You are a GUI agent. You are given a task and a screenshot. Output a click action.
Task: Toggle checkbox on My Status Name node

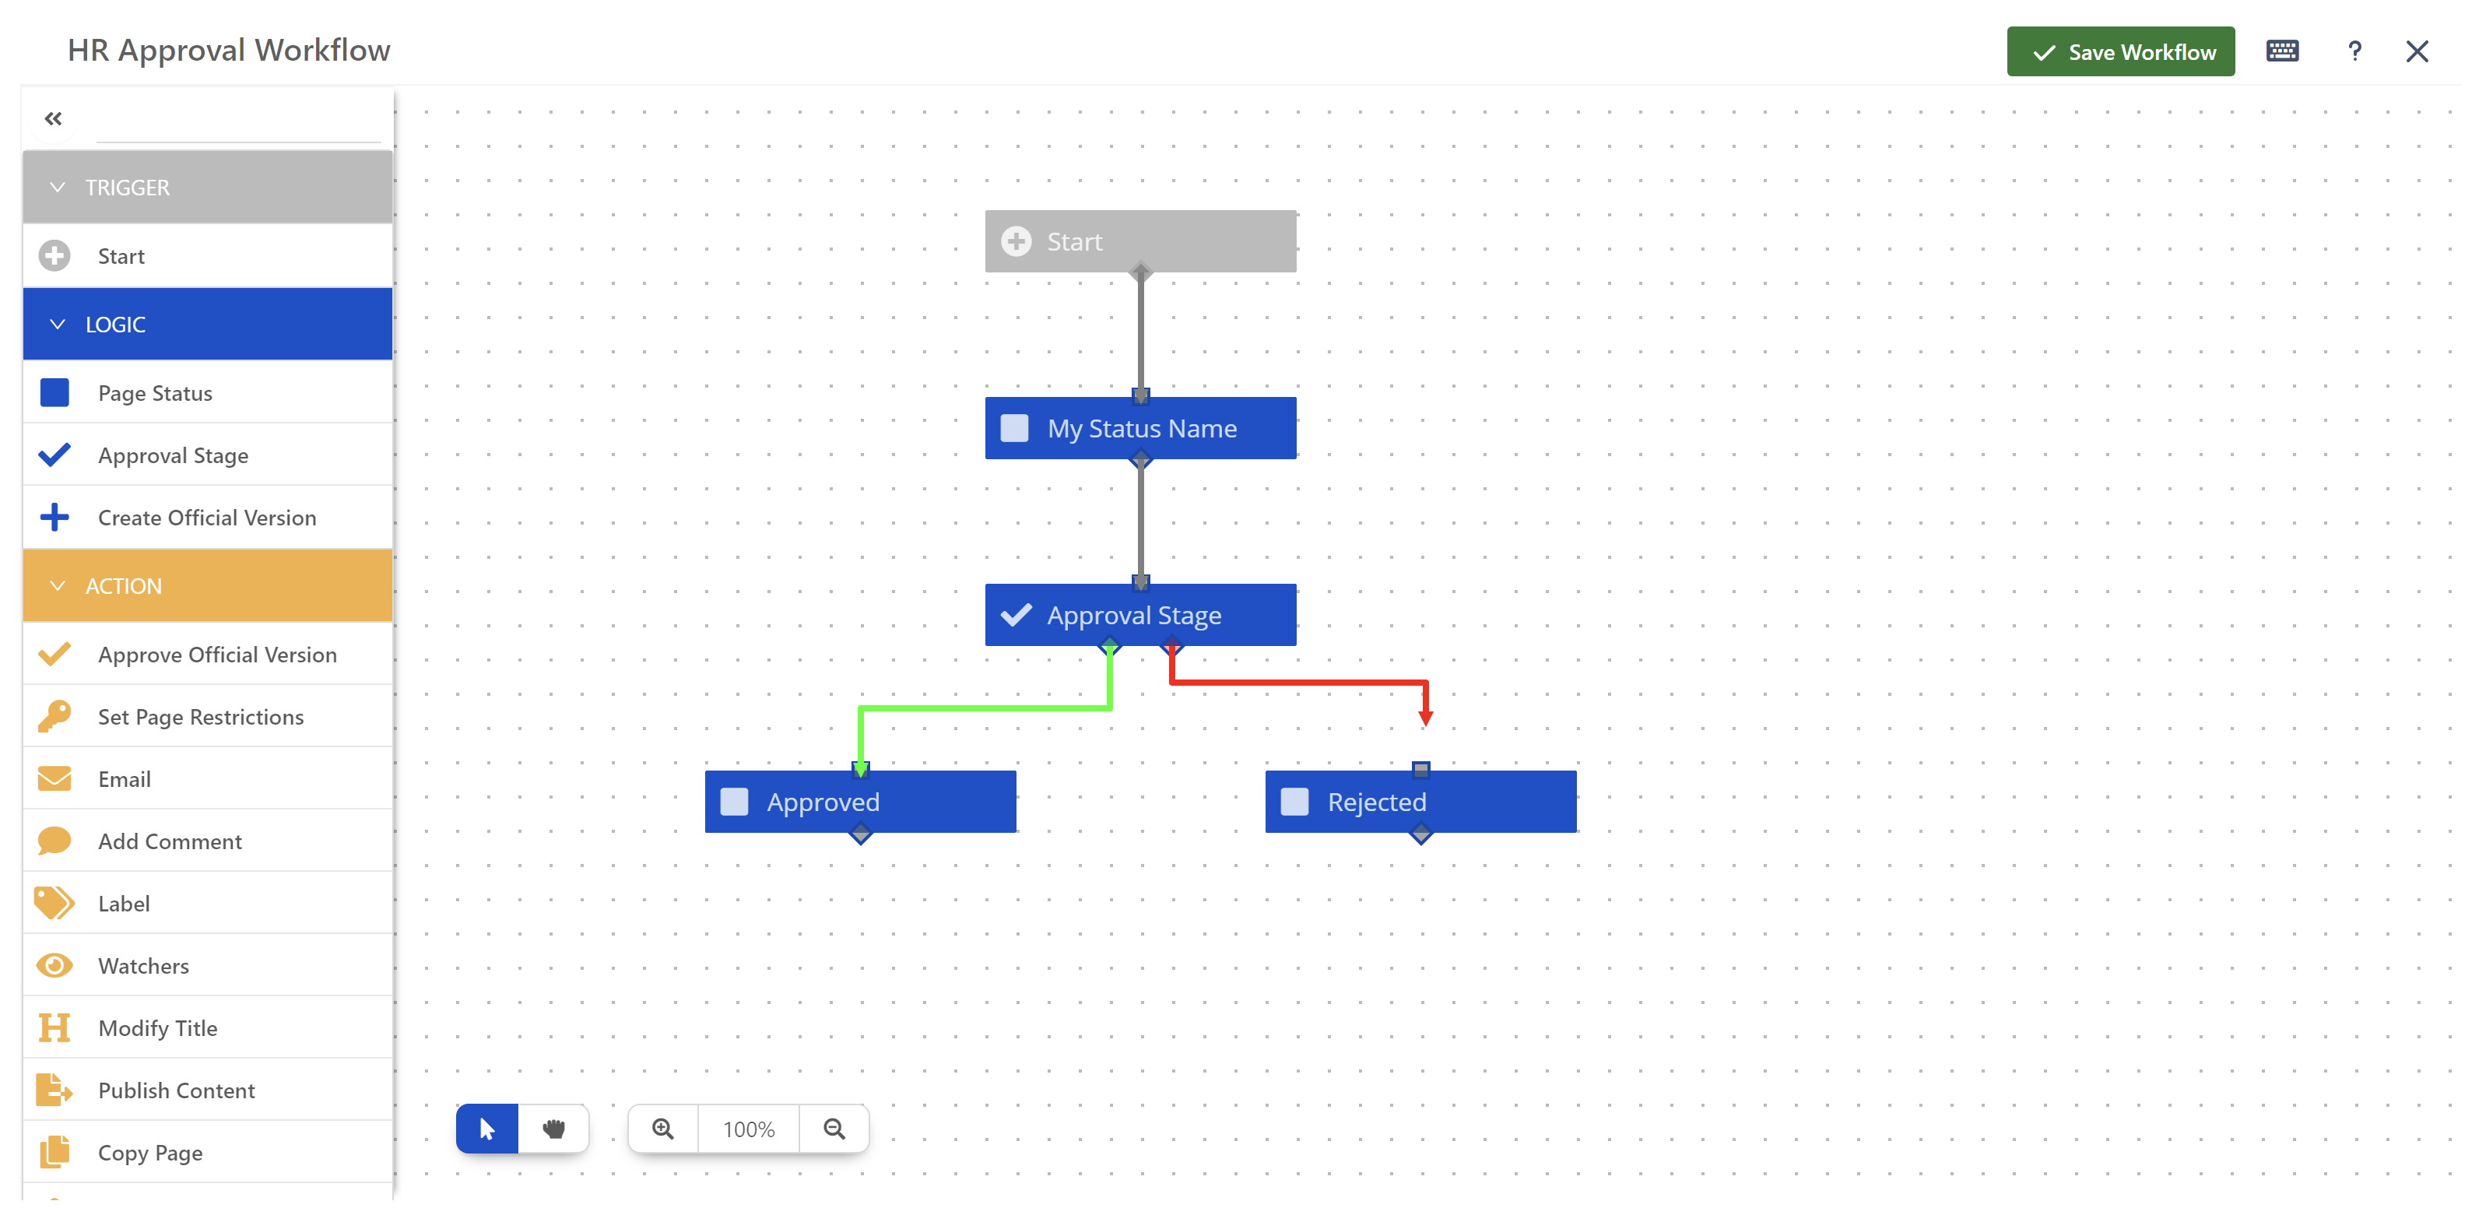(1015, 428)
